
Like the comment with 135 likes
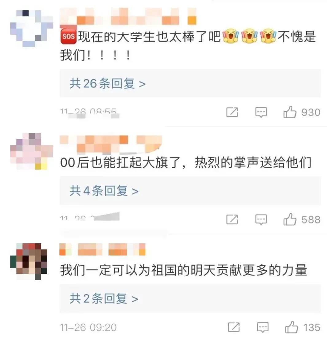(291, 327)
